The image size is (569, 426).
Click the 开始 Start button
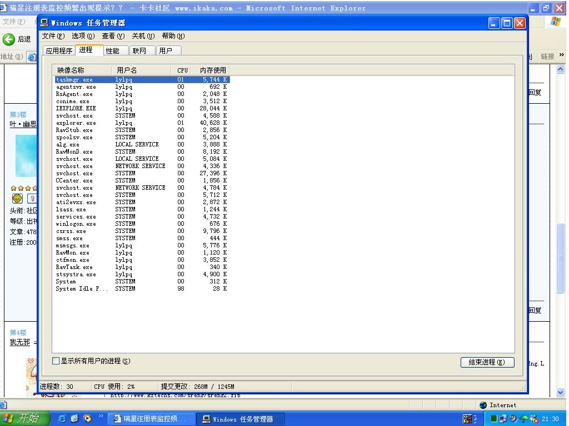24,418
